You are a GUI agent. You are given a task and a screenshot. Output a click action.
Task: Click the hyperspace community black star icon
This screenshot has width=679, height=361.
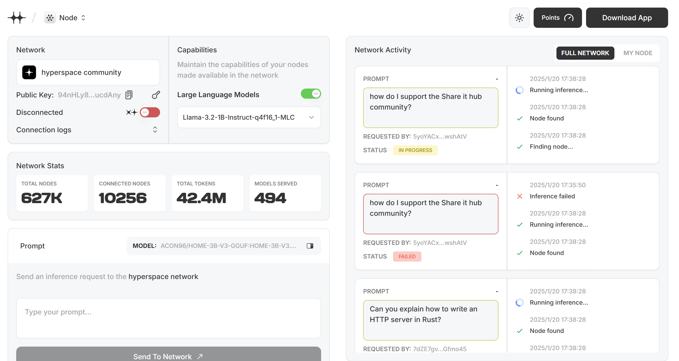tap(29, 72)
